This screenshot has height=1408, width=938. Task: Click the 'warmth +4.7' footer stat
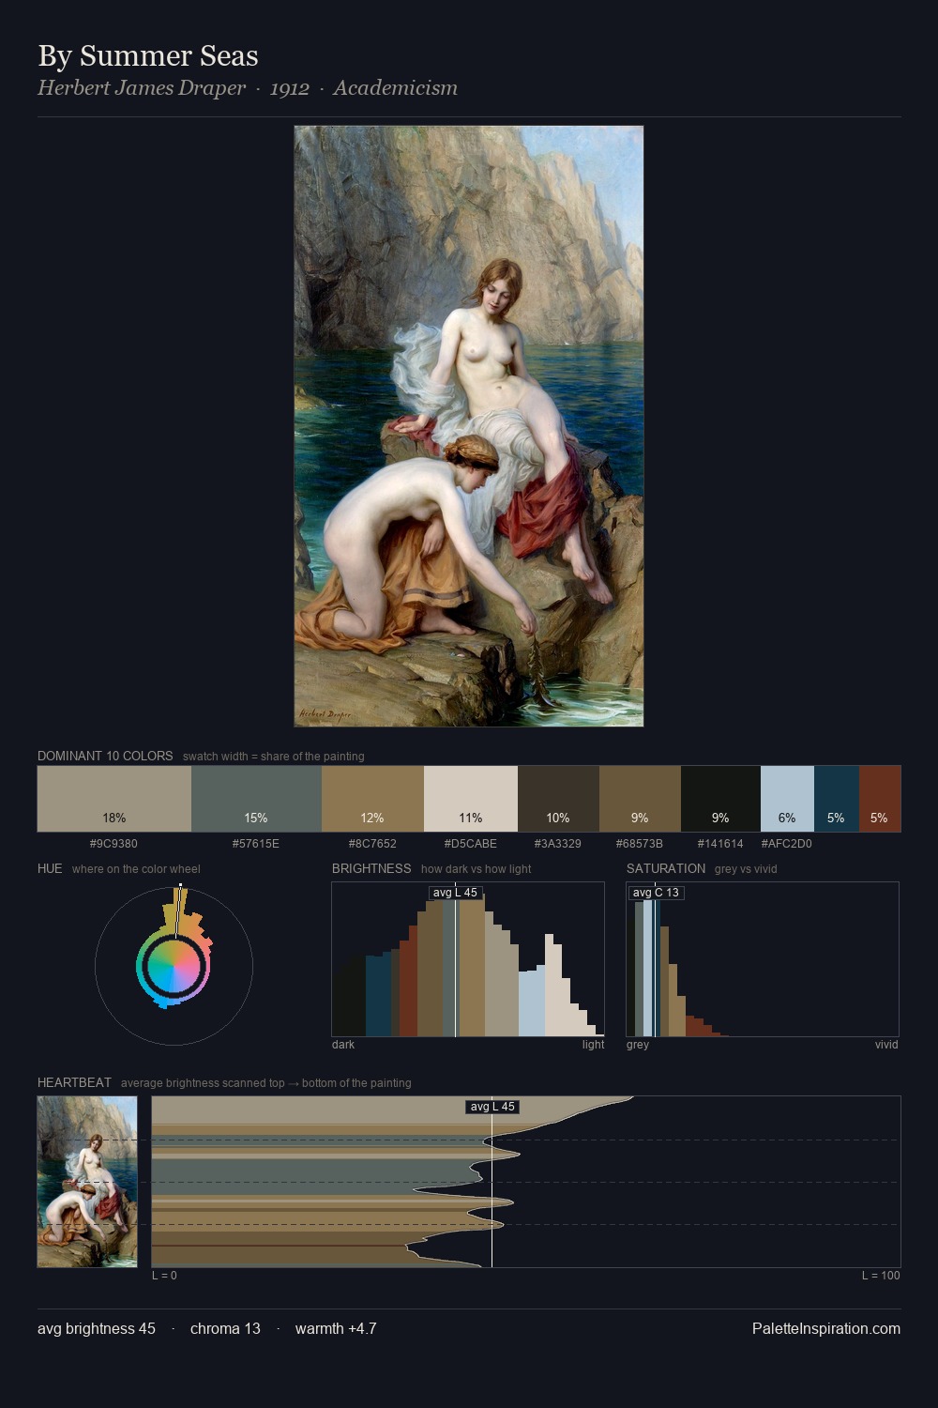pyautogui.click(x=336, y=1328)
